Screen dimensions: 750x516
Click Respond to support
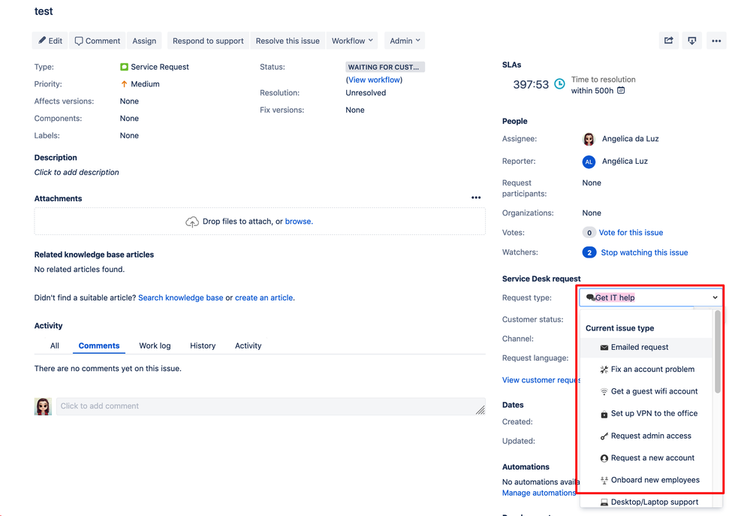click(208, 41)
